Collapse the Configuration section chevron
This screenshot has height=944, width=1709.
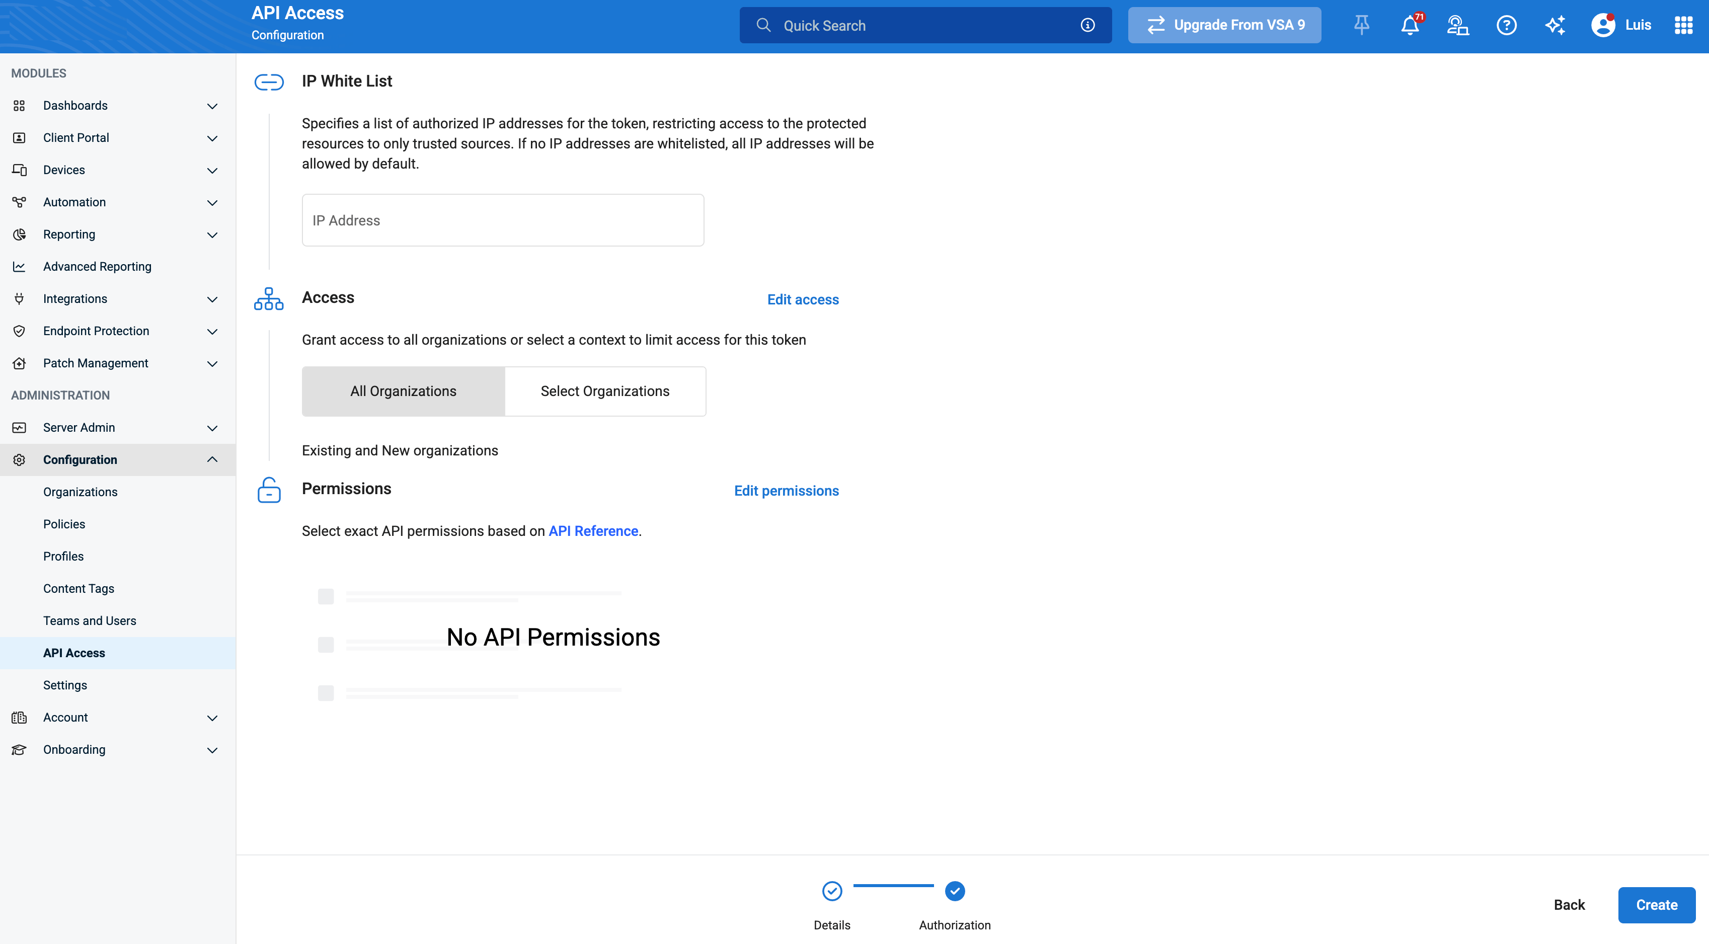[x=212, y=459]
